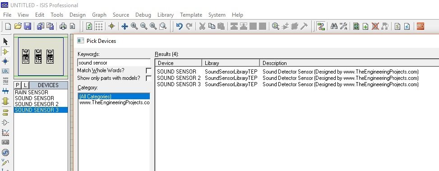Viewport: 439px width, 171px height.
Task: Click the Design Explorer icon
Action: point(356,26)
